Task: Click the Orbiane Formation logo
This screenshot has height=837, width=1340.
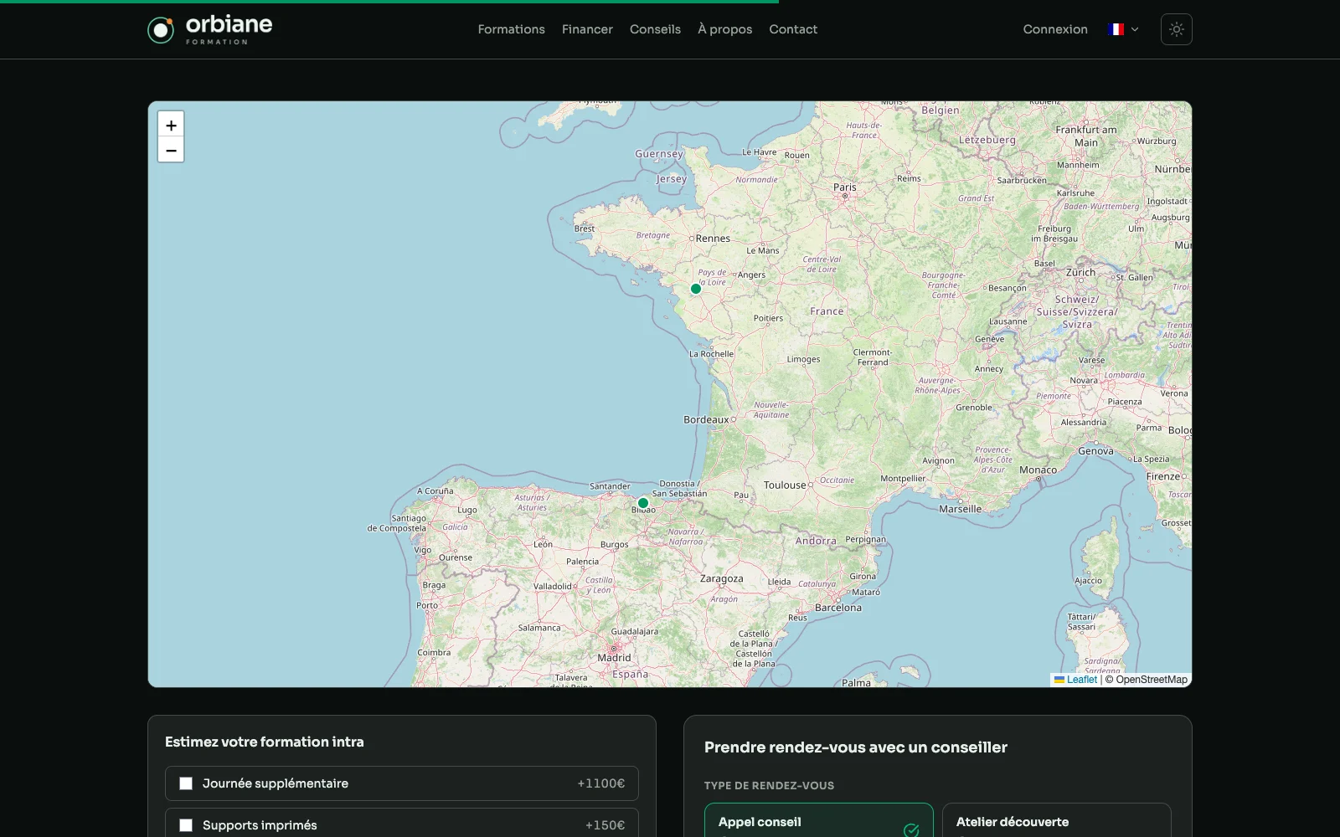Action: pos(210,29)
